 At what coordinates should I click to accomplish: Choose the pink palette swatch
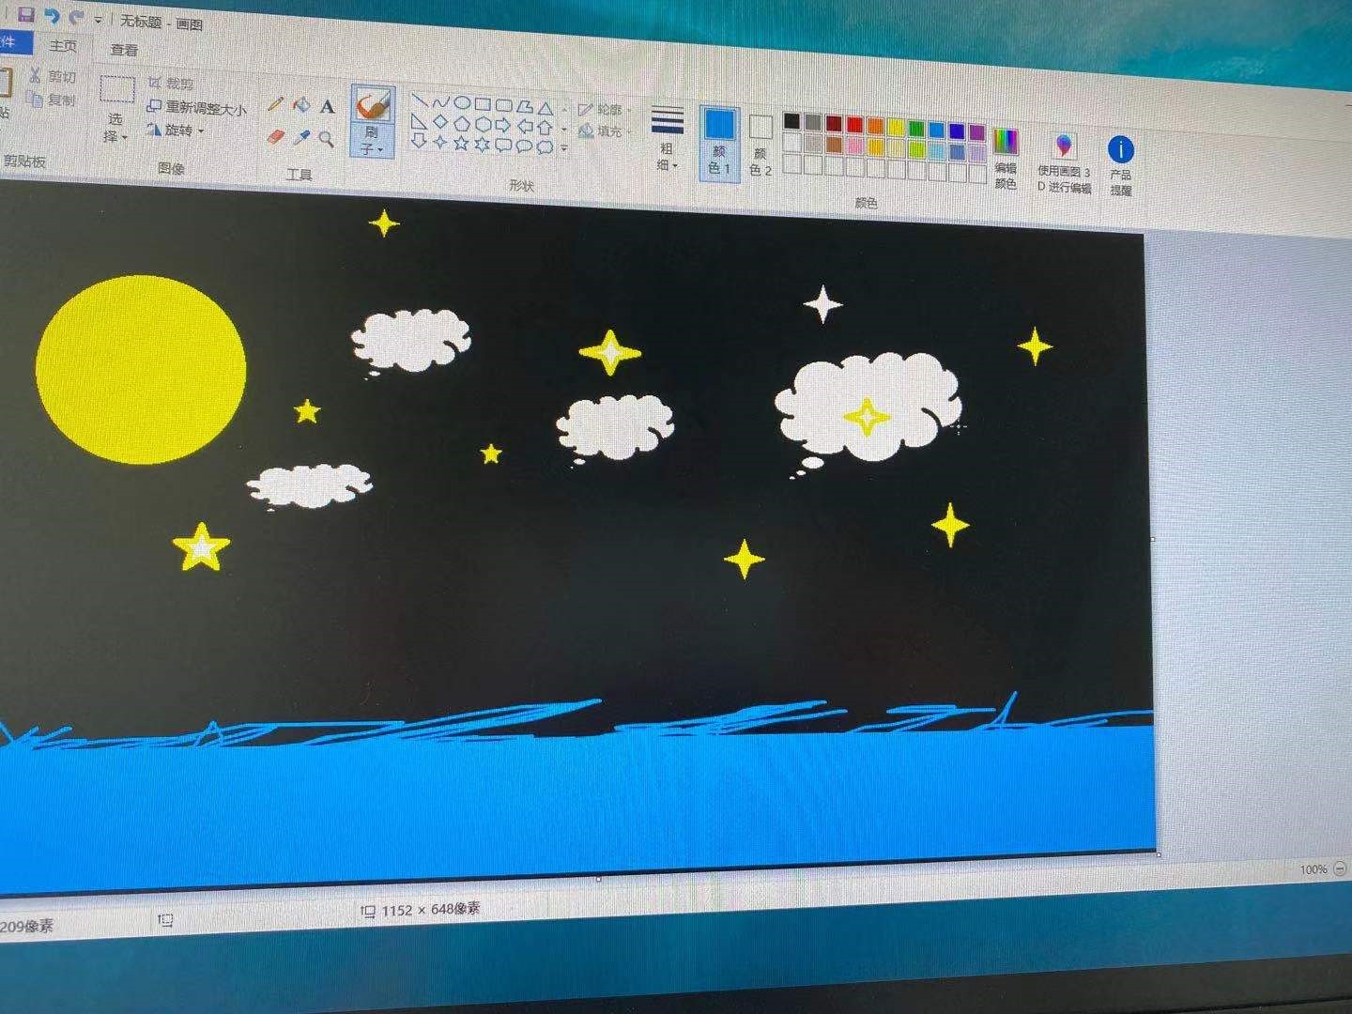point(854,146)
